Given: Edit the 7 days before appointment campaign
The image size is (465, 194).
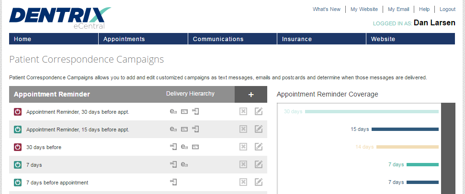Looking at the screenshot, I should pyautogui.click(x=259, y=182).
